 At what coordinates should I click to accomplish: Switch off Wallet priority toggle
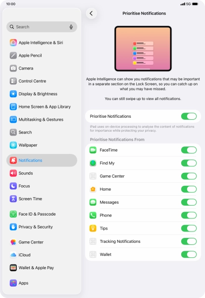tap(189, 254)
